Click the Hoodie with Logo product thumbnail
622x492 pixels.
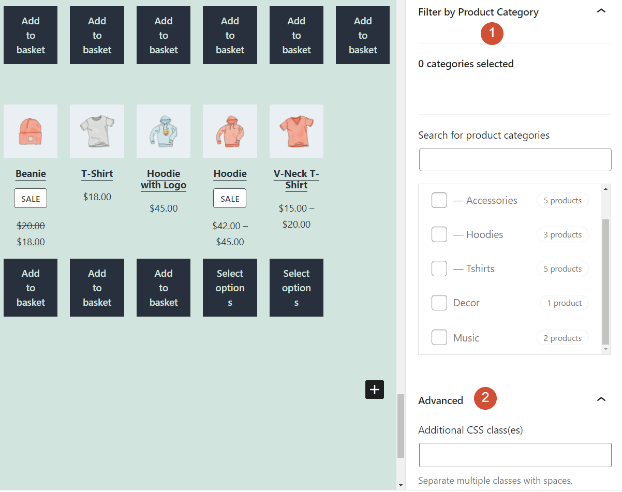164,131
